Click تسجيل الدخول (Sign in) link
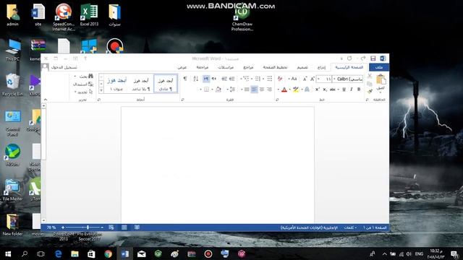 [64, 67]
